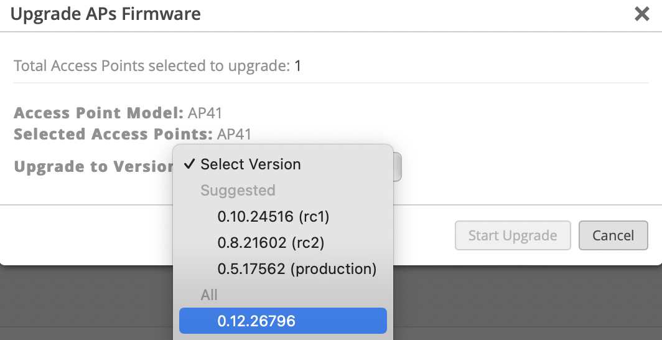
Task: Click the Total Access Points selected text
Action: (x=152, y=65)
